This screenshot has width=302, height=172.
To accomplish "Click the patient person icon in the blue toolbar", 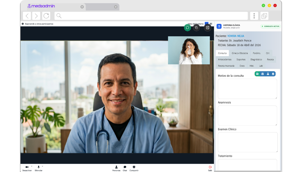I will 268,74.
